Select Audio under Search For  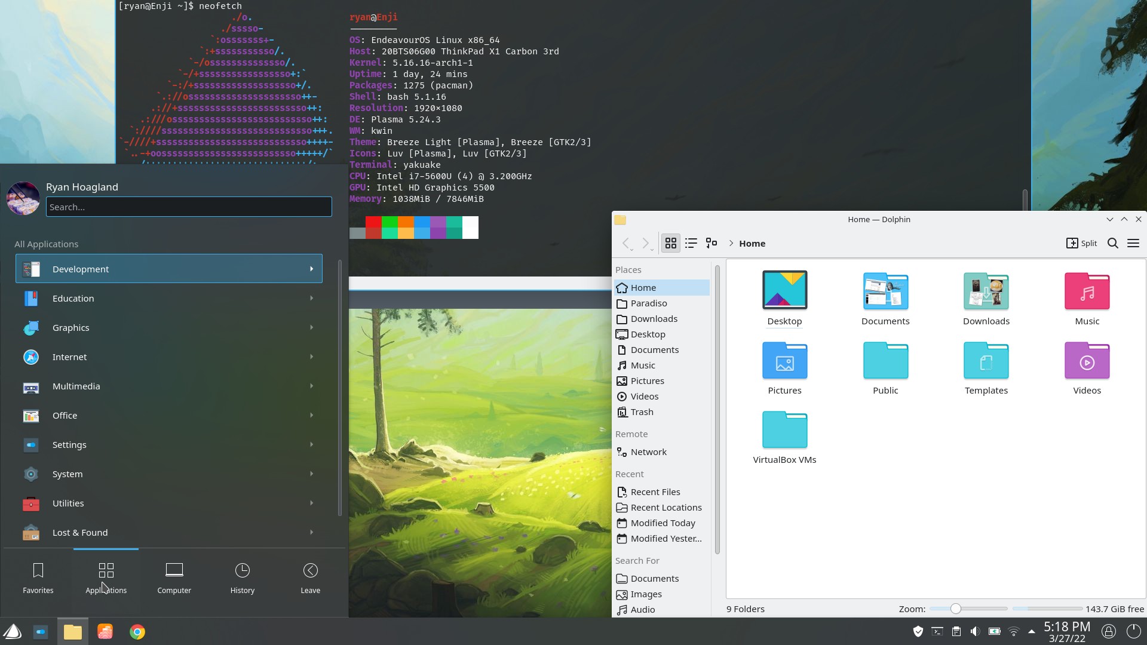pos(662,610)
